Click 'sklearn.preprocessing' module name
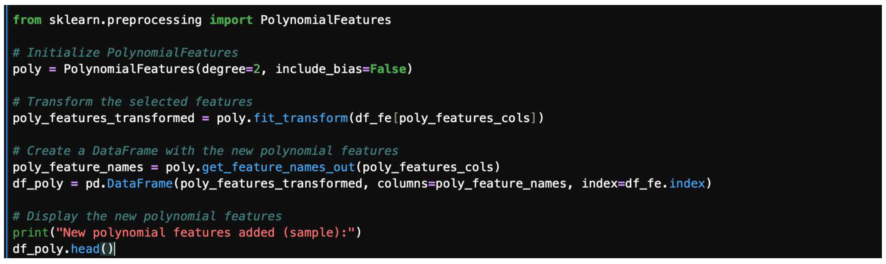886x264 pixels. point(125,20)
